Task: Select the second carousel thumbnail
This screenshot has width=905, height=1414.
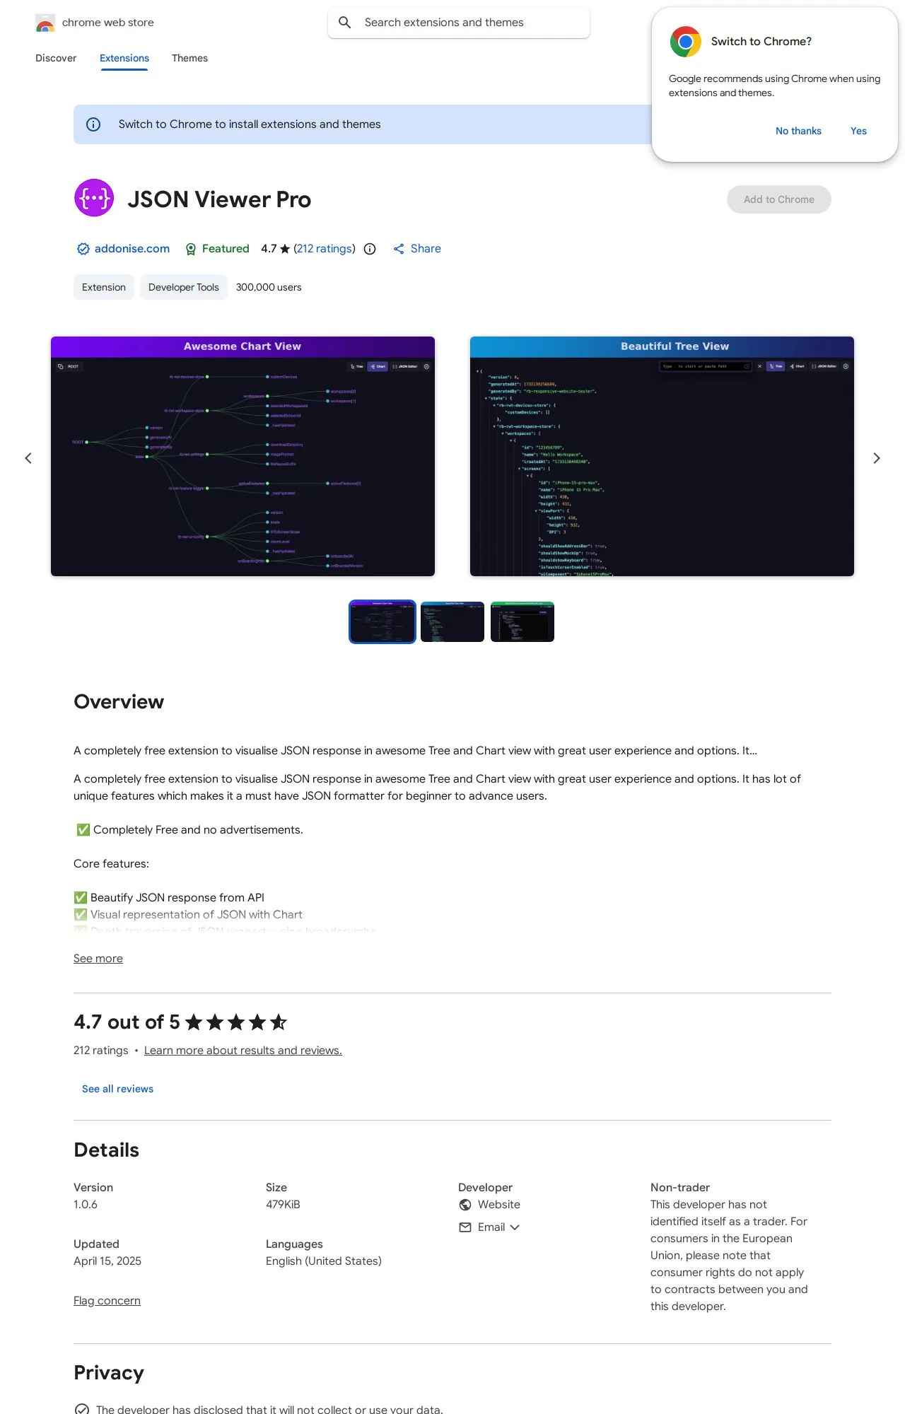Action: 452,621
